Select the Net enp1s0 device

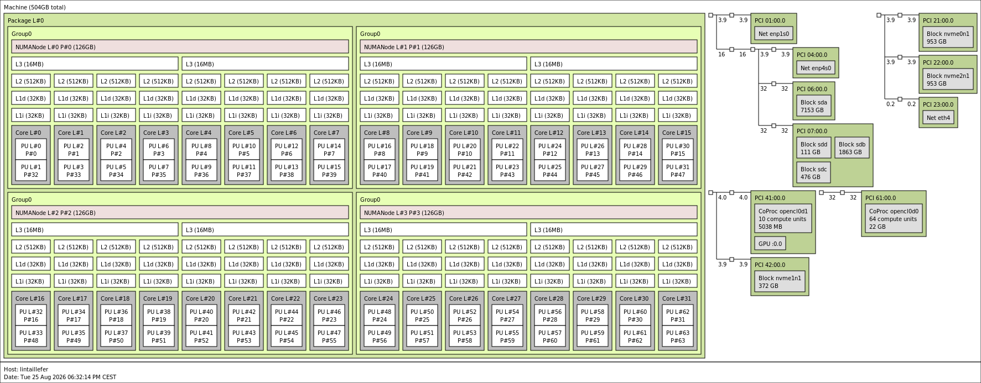point(774,34)
